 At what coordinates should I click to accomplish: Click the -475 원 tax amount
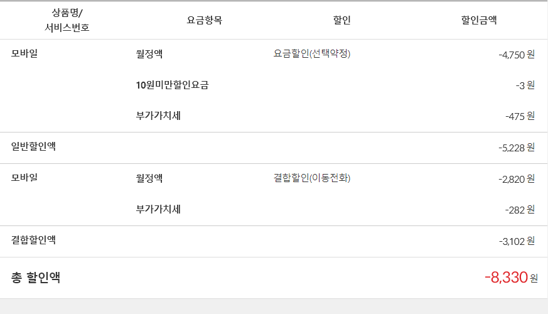(519, 116)
